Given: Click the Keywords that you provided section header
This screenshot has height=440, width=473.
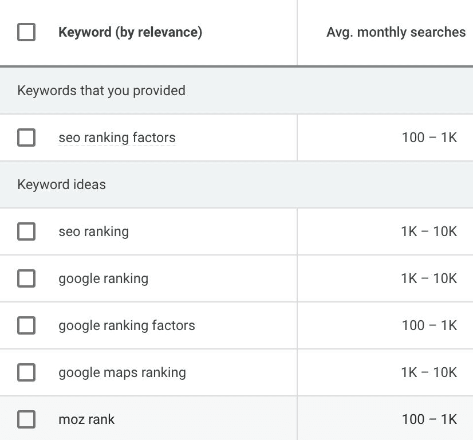Looking at the screenshot, I should coord(101,91).
